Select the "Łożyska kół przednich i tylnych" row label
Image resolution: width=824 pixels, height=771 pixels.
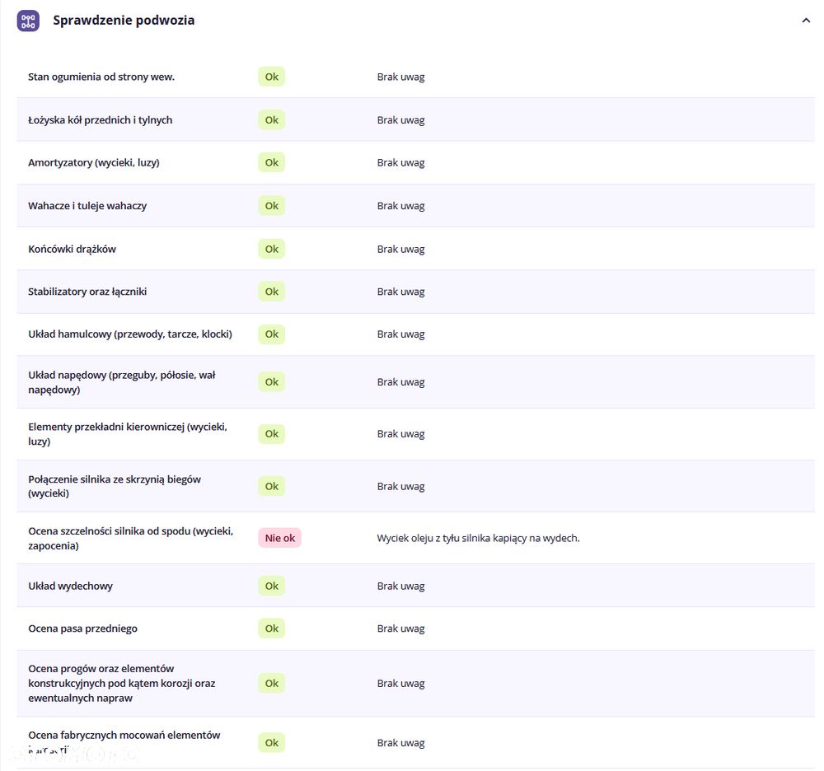(x=101, y=119)
